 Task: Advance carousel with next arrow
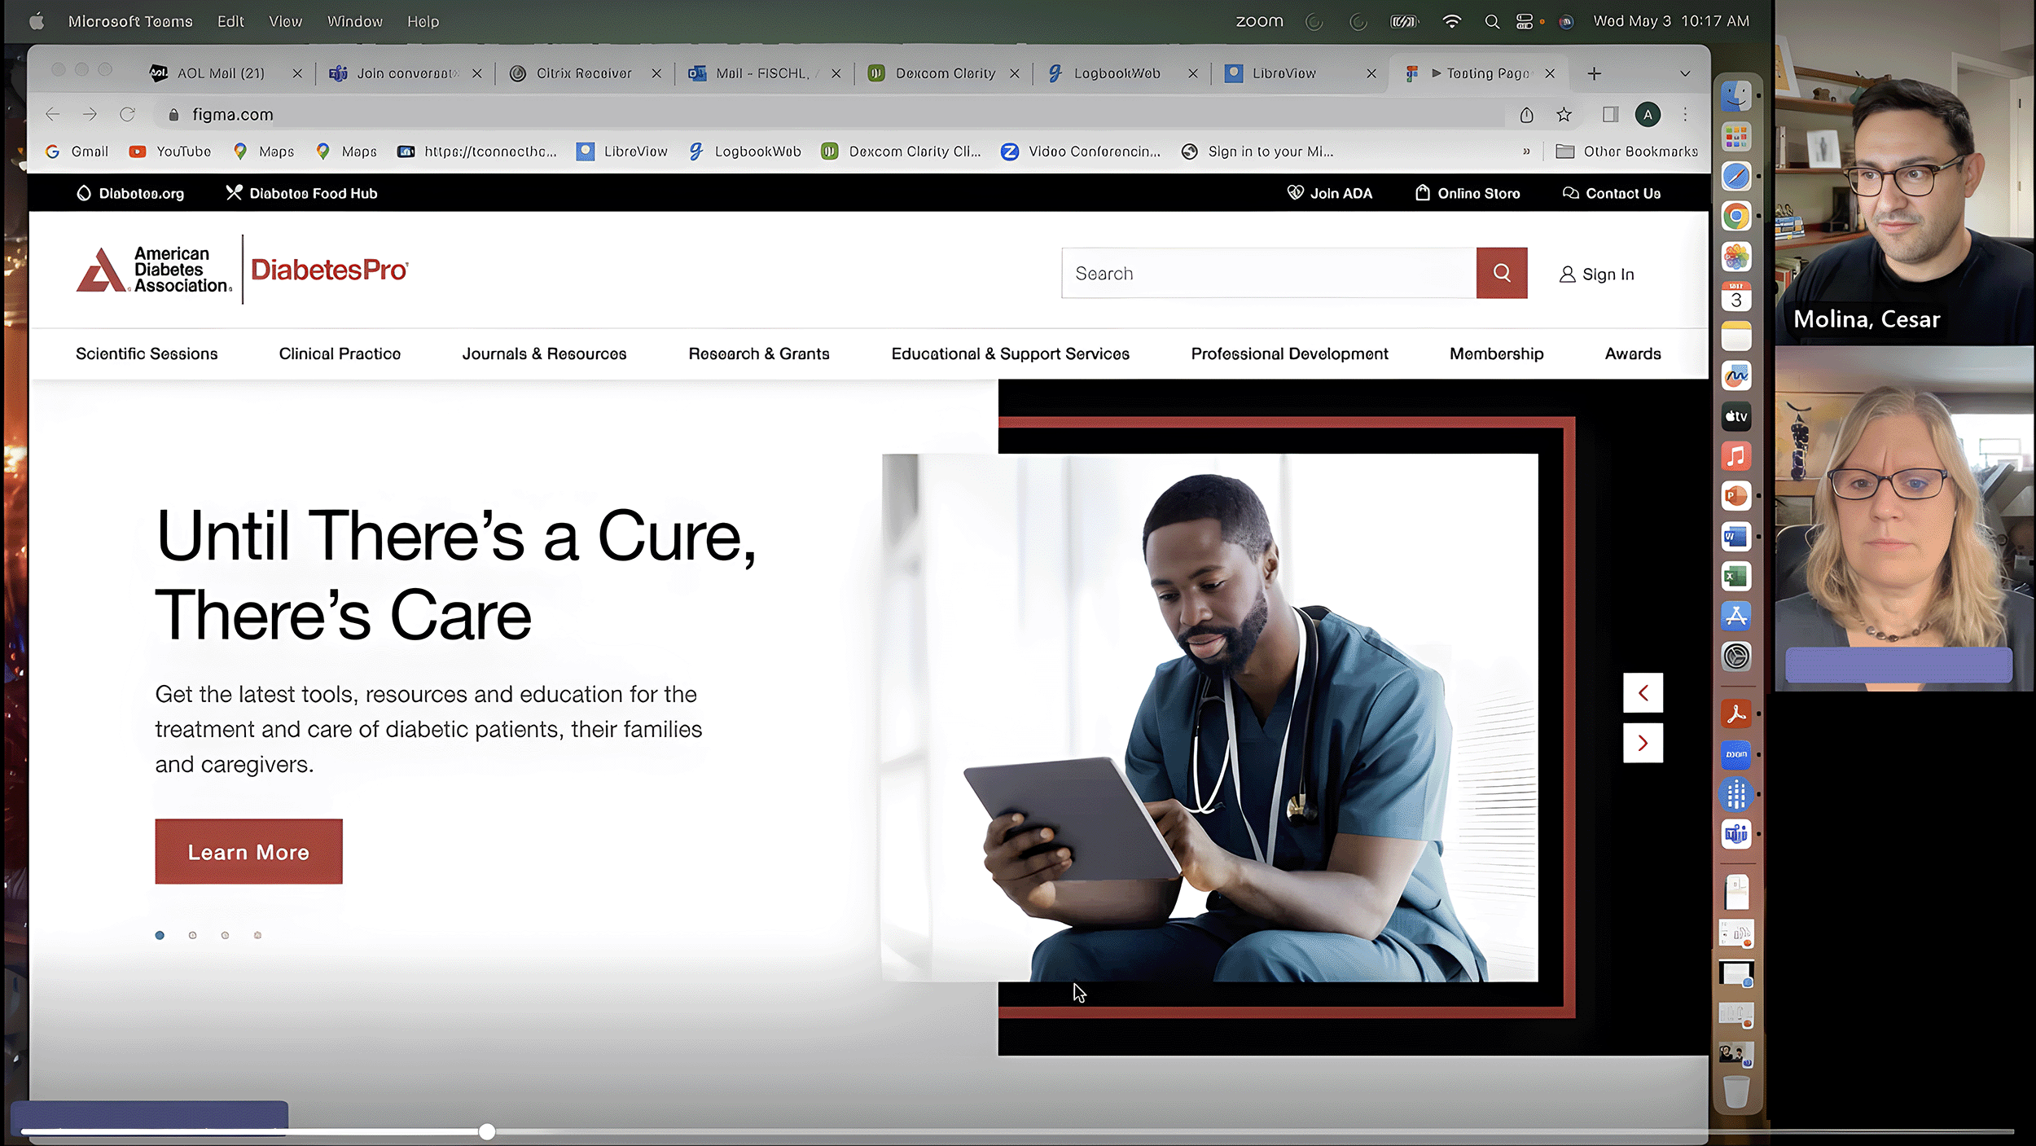tap(1643, 743)
